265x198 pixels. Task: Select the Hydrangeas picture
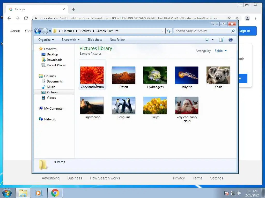tap(155, 75)
